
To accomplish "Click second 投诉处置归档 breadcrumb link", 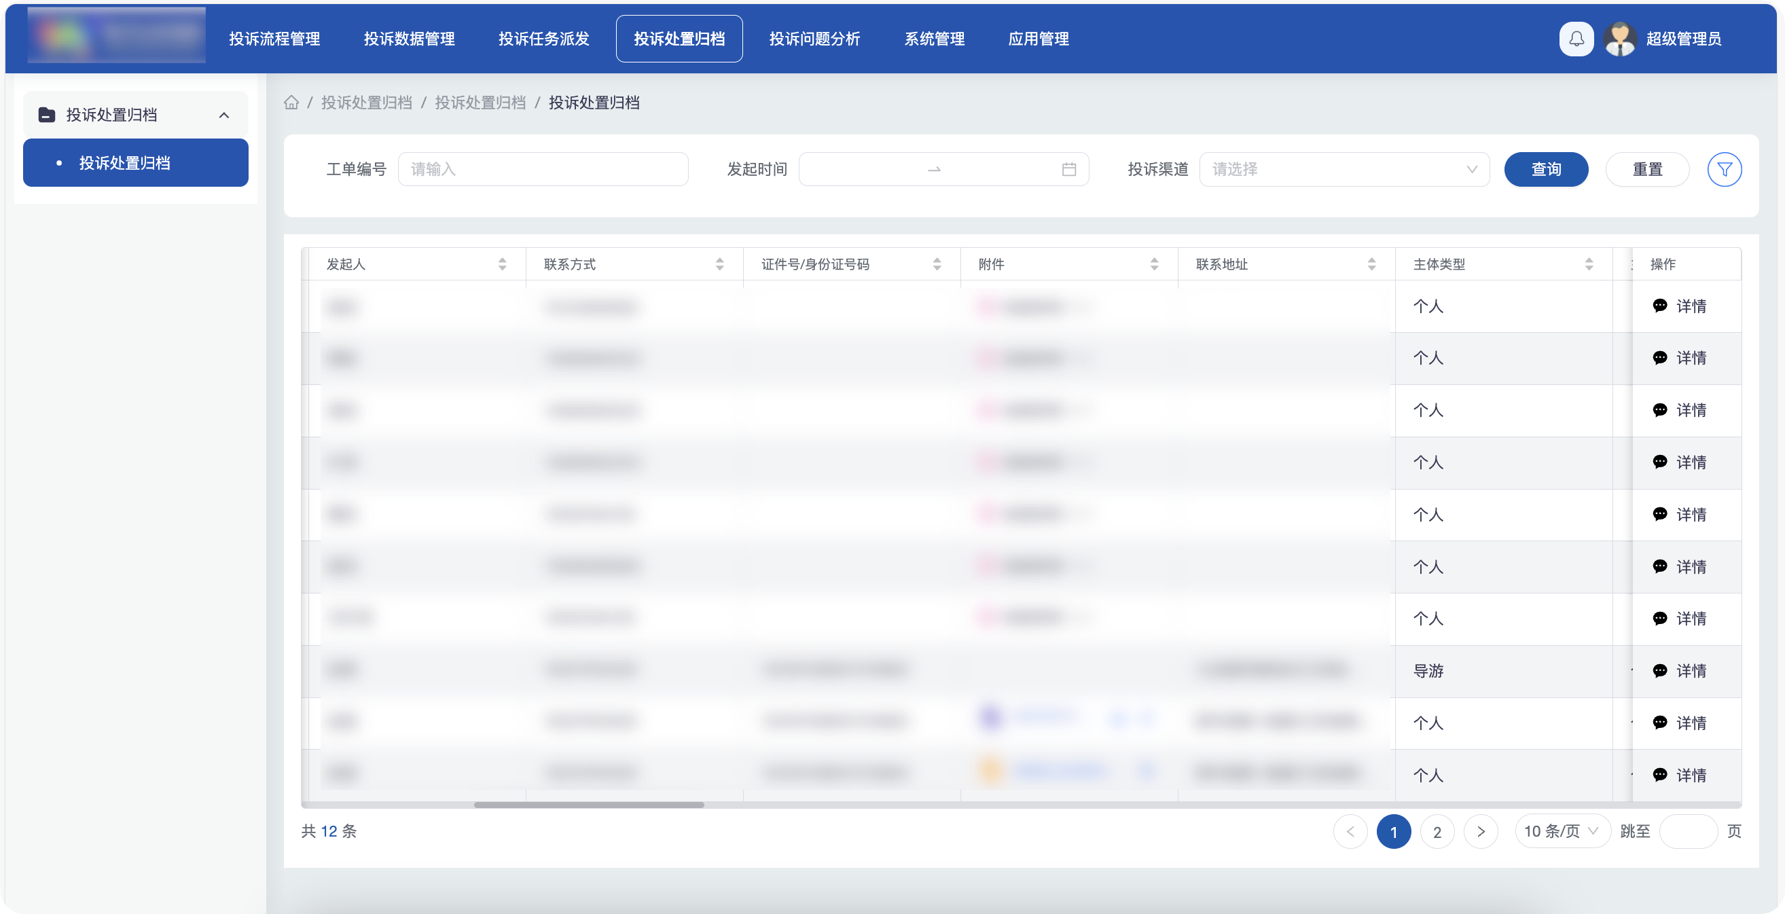I will (x=480, y=103).
